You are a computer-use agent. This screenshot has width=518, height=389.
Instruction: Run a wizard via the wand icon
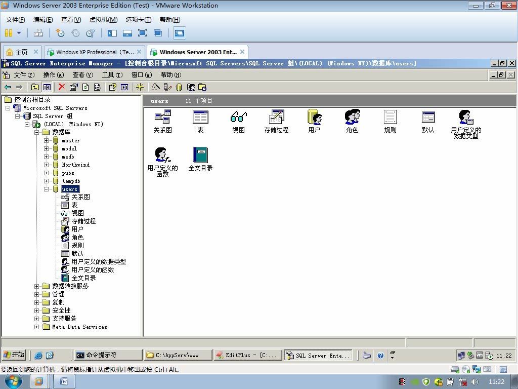(x=156, y=87)
